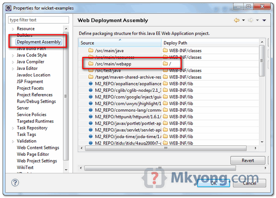This screenshot has height=198, width=276.
Task: Click deploy path folder icon for webapp row
Action: [x=165, y=63]
